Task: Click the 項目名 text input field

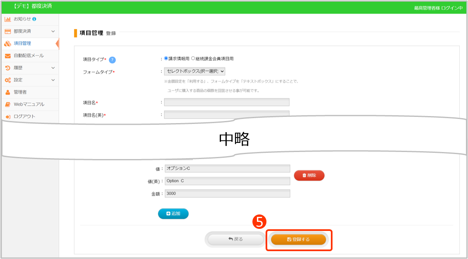Action: [x=226, y=102]
